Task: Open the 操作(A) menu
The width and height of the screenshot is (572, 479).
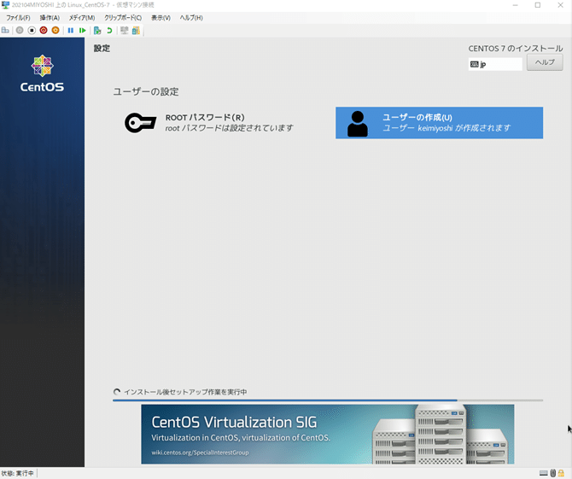Action: pyautogui.click(x=50, y=18)
